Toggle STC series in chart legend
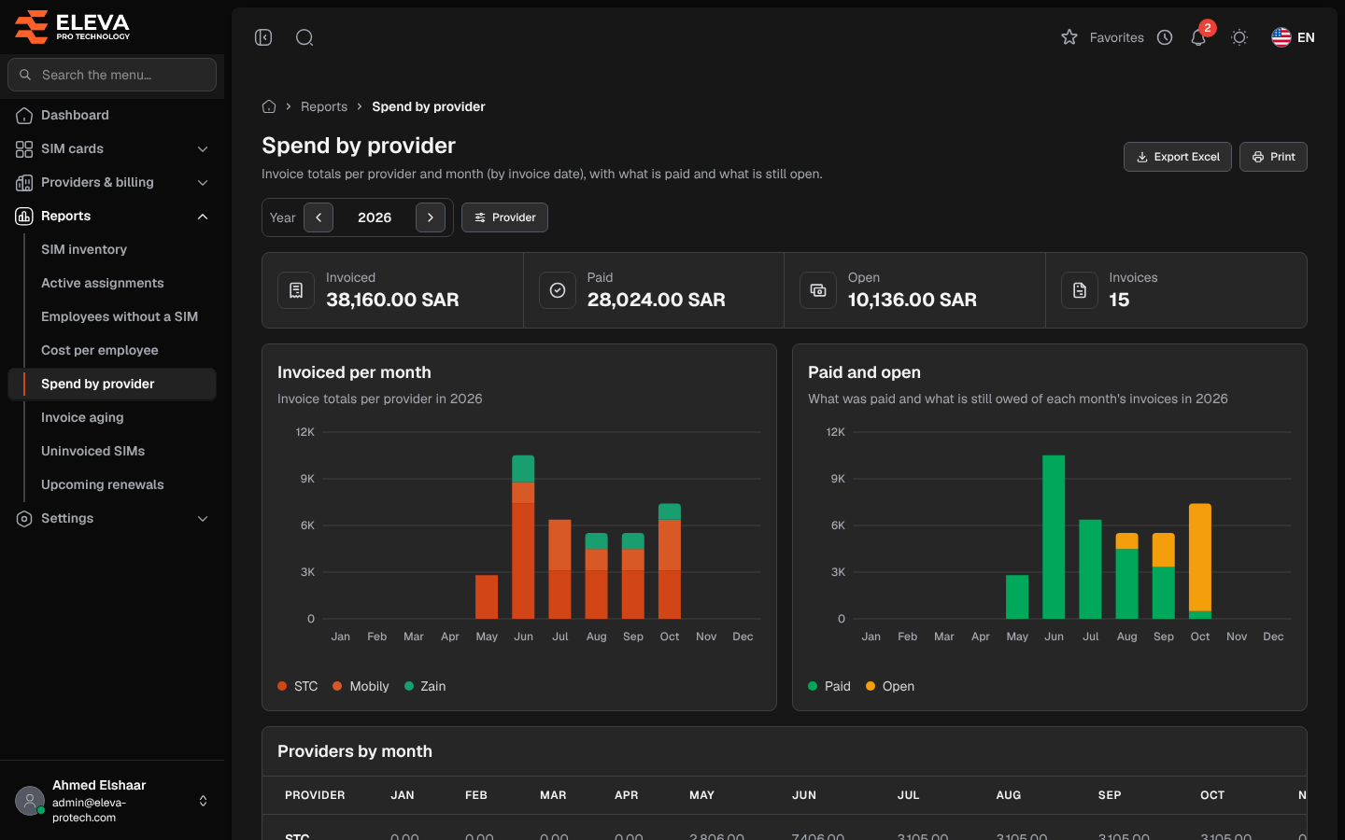Image resolution: width=1345 pixels, height=840 pixels. (298, 686)
